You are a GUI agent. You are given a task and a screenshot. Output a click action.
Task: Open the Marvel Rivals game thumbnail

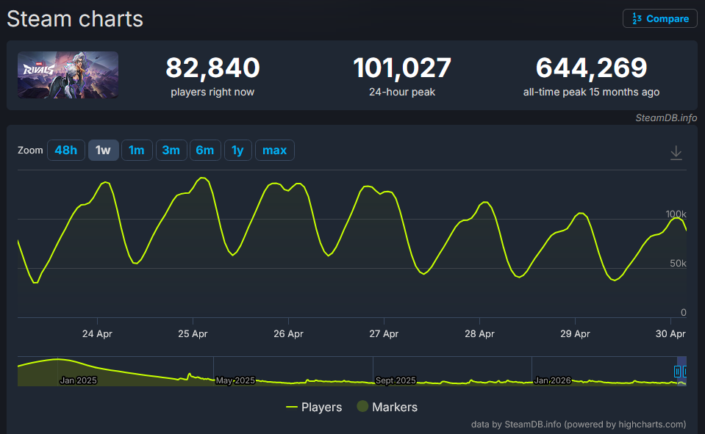(x=68, y=75)
